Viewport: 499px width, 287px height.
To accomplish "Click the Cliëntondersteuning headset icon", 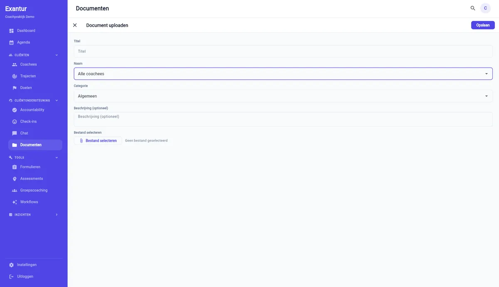I will (x=11, y=101).
